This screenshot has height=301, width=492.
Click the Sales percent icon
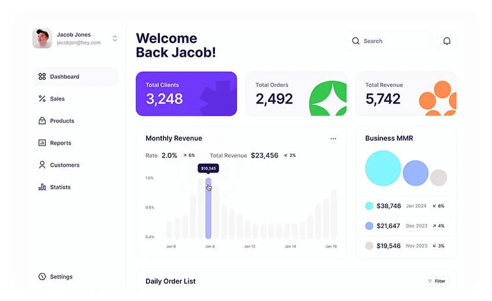click(x=42, y=99)
